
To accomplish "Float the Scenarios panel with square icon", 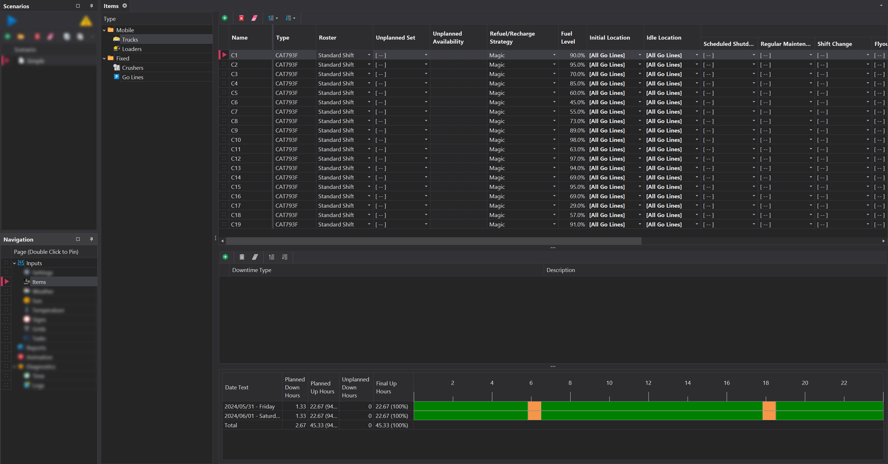I will [x=78, y=6].
